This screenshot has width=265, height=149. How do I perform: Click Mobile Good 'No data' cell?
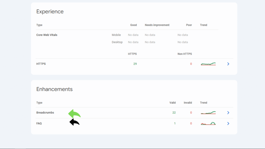click(x=133, y=35)
